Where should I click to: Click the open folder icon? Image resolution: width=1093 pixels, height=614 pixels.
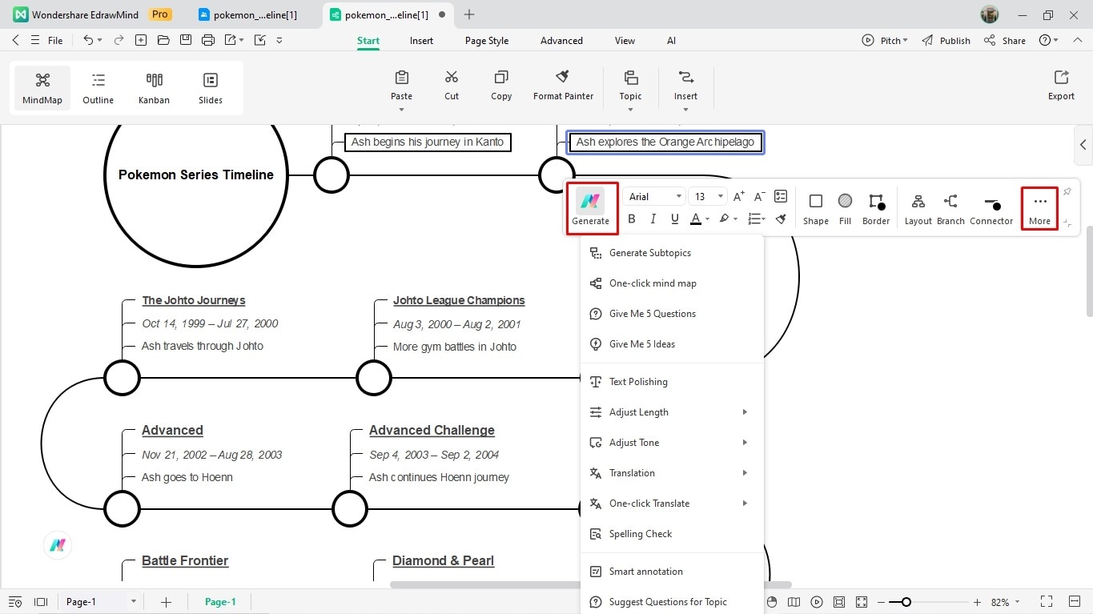(163, 40)
